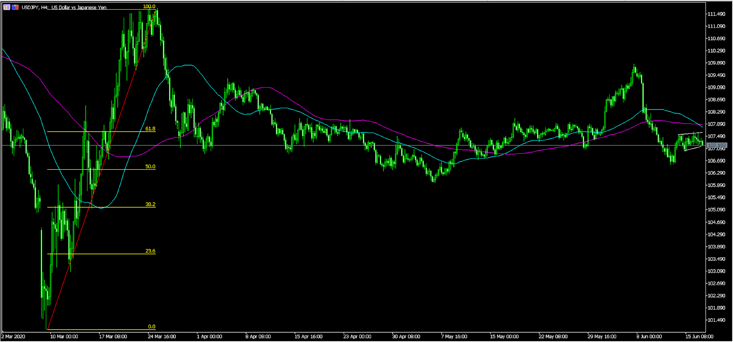Click the 111.490 price scale label
The height and width of the screenshot is (342, 733).
coord(716,14)
